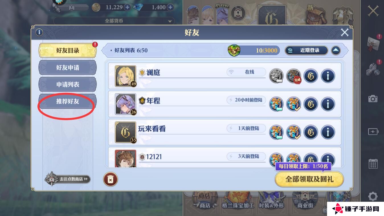Open info icon for friend 玩来看看
The image size is (384, 216).
point(328,132)
